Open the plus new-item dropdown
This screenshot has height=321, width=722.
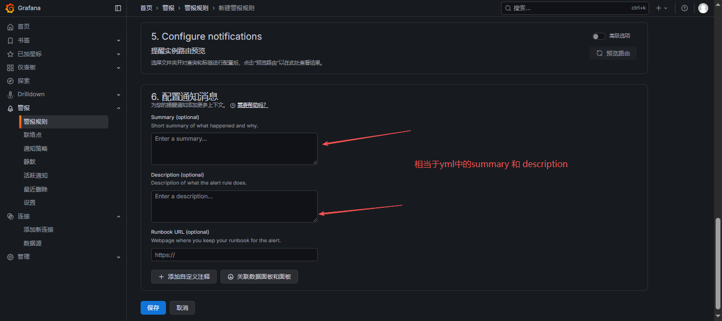click(662, 8)
